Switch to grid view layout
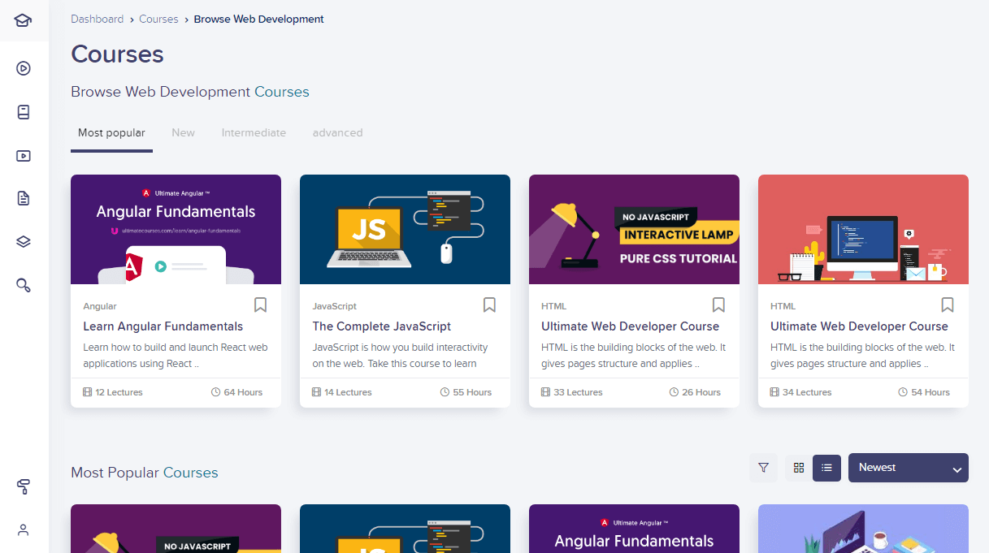 pyautogui.click(x=799, y=468)
